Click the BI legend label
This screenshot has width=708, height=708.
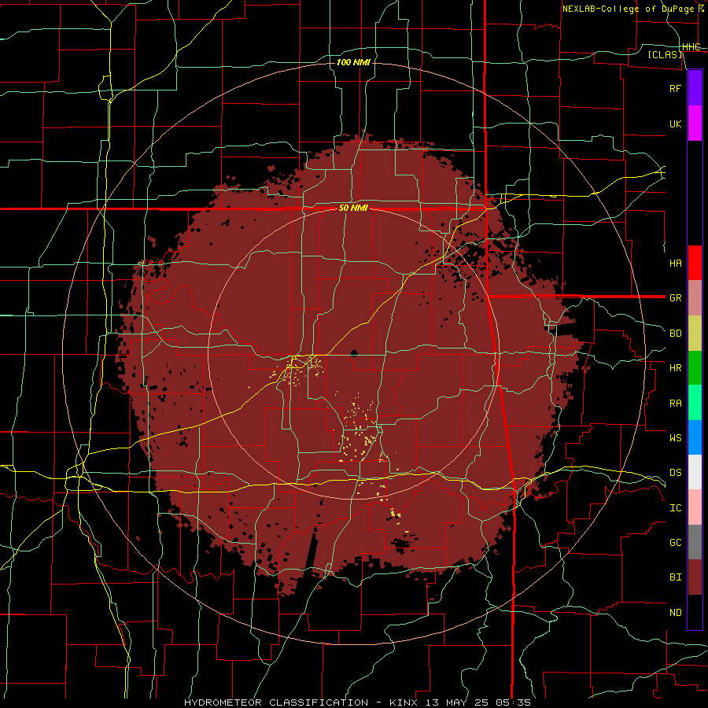[676, 577]
